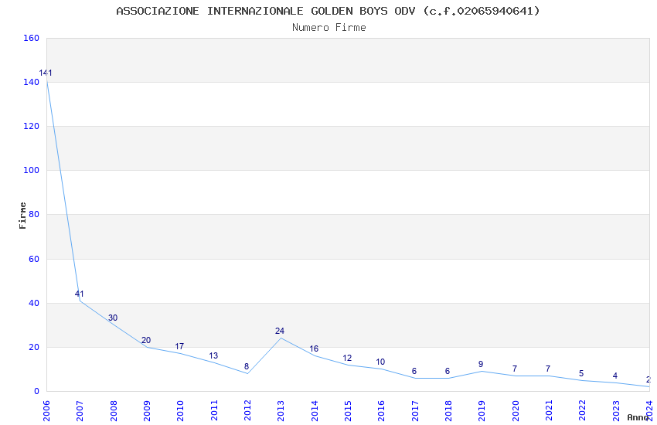Click the 2007 x-axis year label

(80, 410)
